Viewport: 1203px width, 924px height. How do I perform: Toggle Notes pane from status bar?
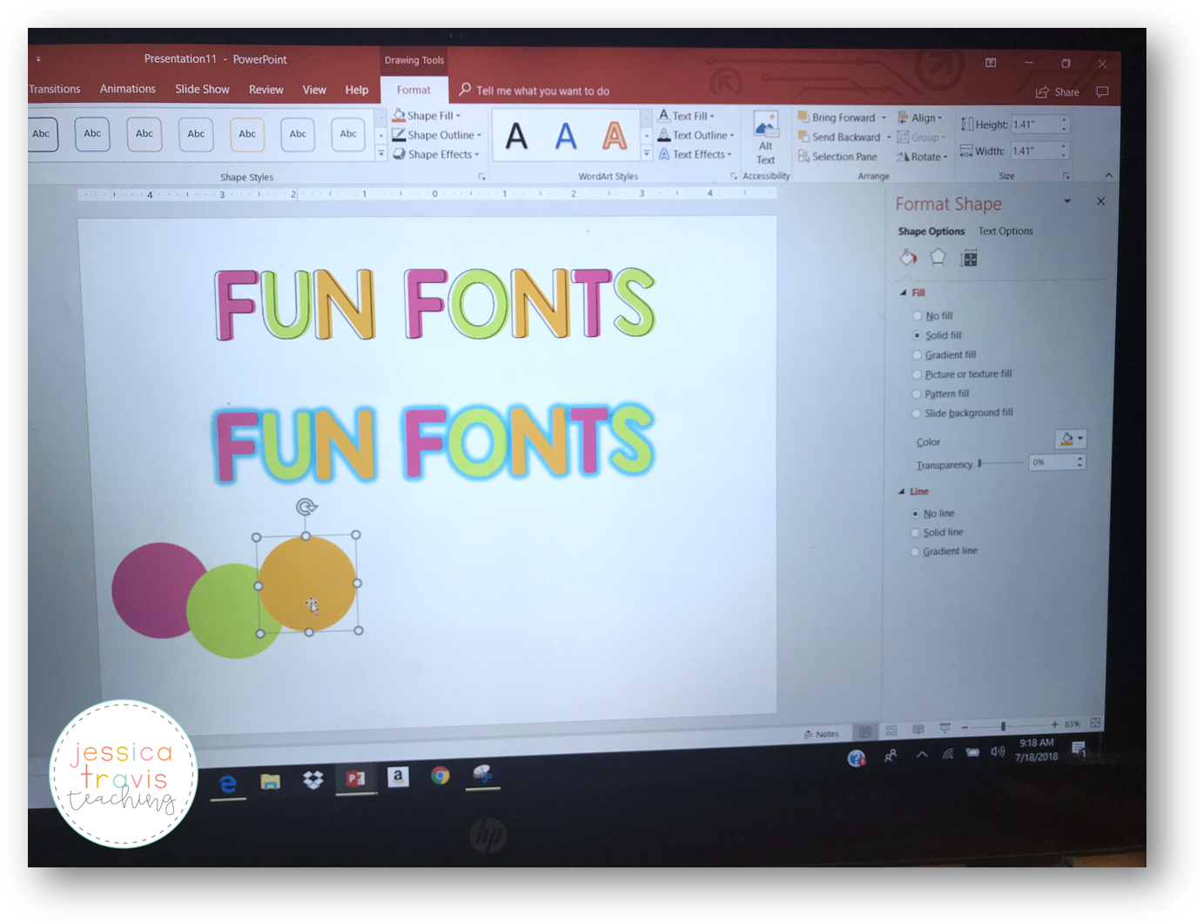(822, 734)
